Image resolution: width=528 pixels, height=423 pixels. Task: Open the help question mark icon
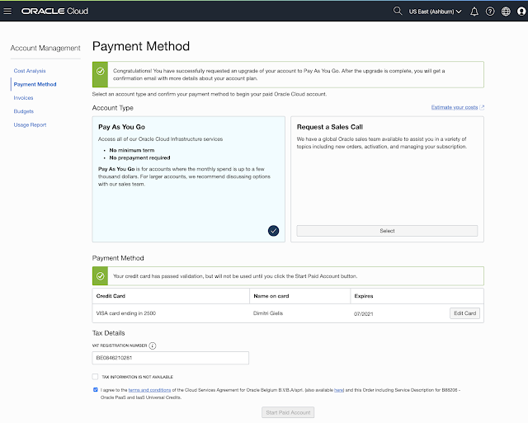pyautogui.click(x=490, y=12)
